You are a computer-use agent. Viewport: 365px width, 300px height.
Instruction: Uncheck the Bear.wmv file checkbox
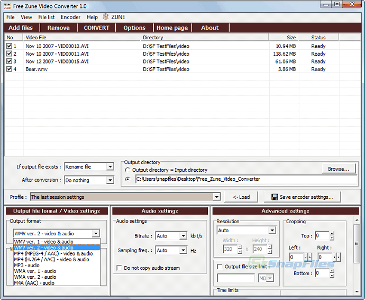(9, 69)
